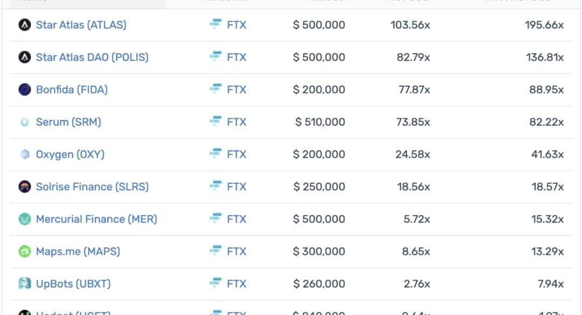Open the Maps.me (MAPS) project link
582x315 pixels.
(x=78, y=251)
